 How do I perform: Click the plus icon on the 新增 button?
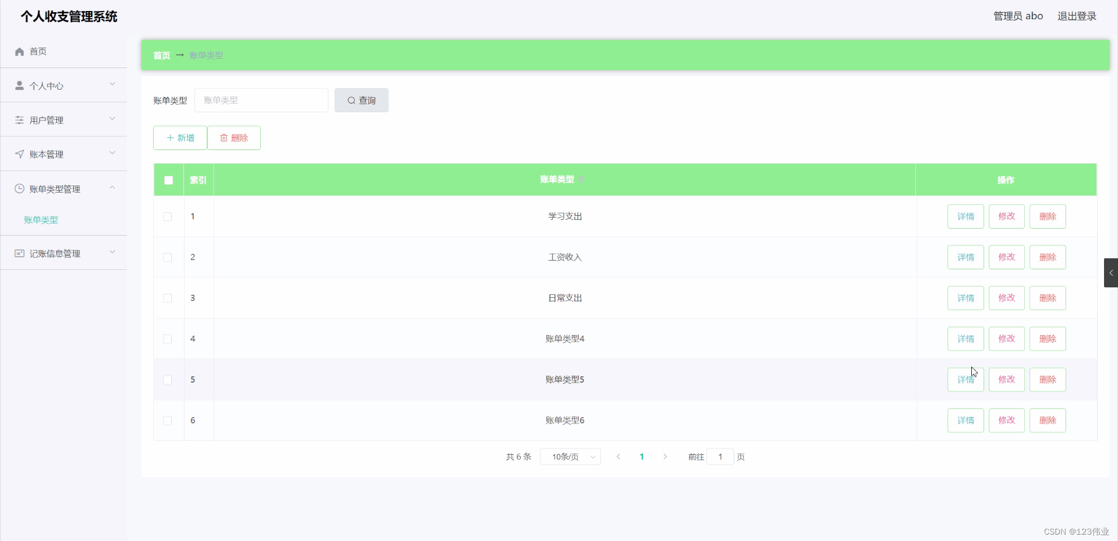(171, 138)
